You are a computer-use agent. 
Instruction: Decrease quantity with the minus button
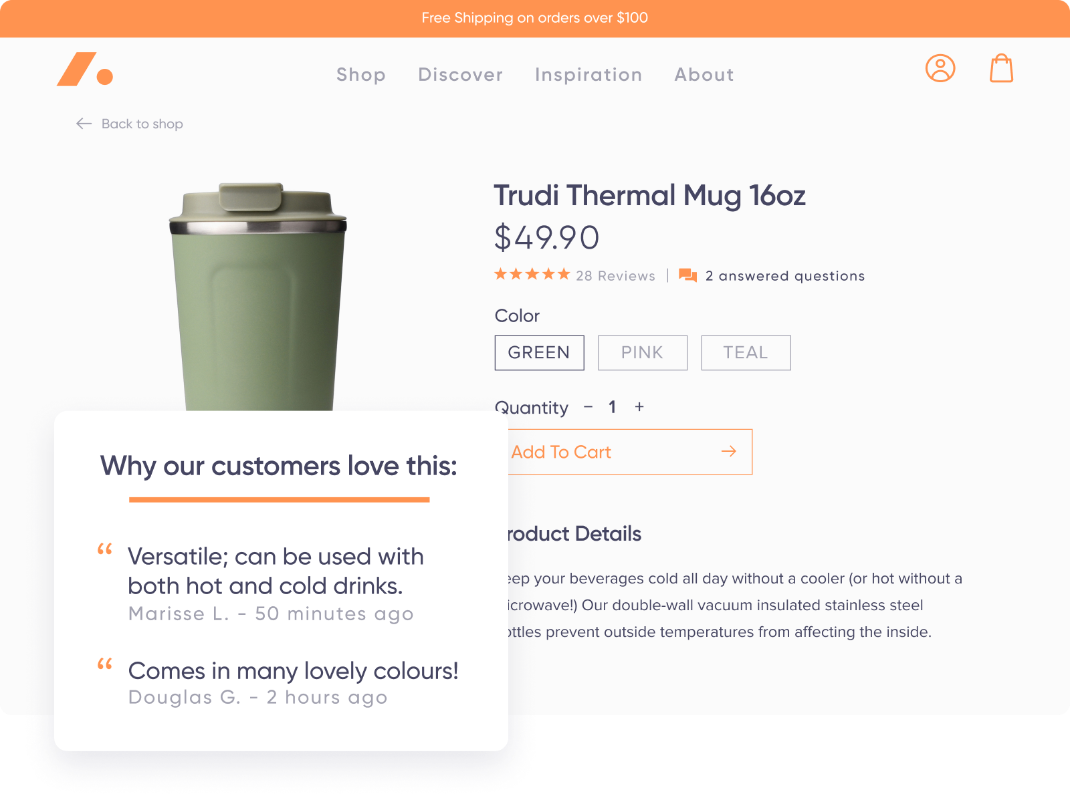point(588,407)
